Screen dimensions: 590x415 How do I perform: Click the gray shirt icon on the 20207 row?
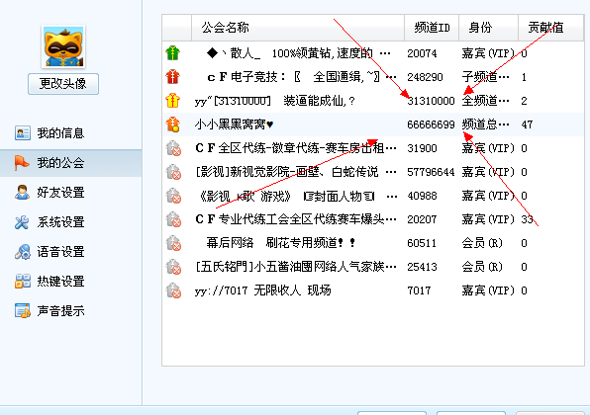click(173, 219)
